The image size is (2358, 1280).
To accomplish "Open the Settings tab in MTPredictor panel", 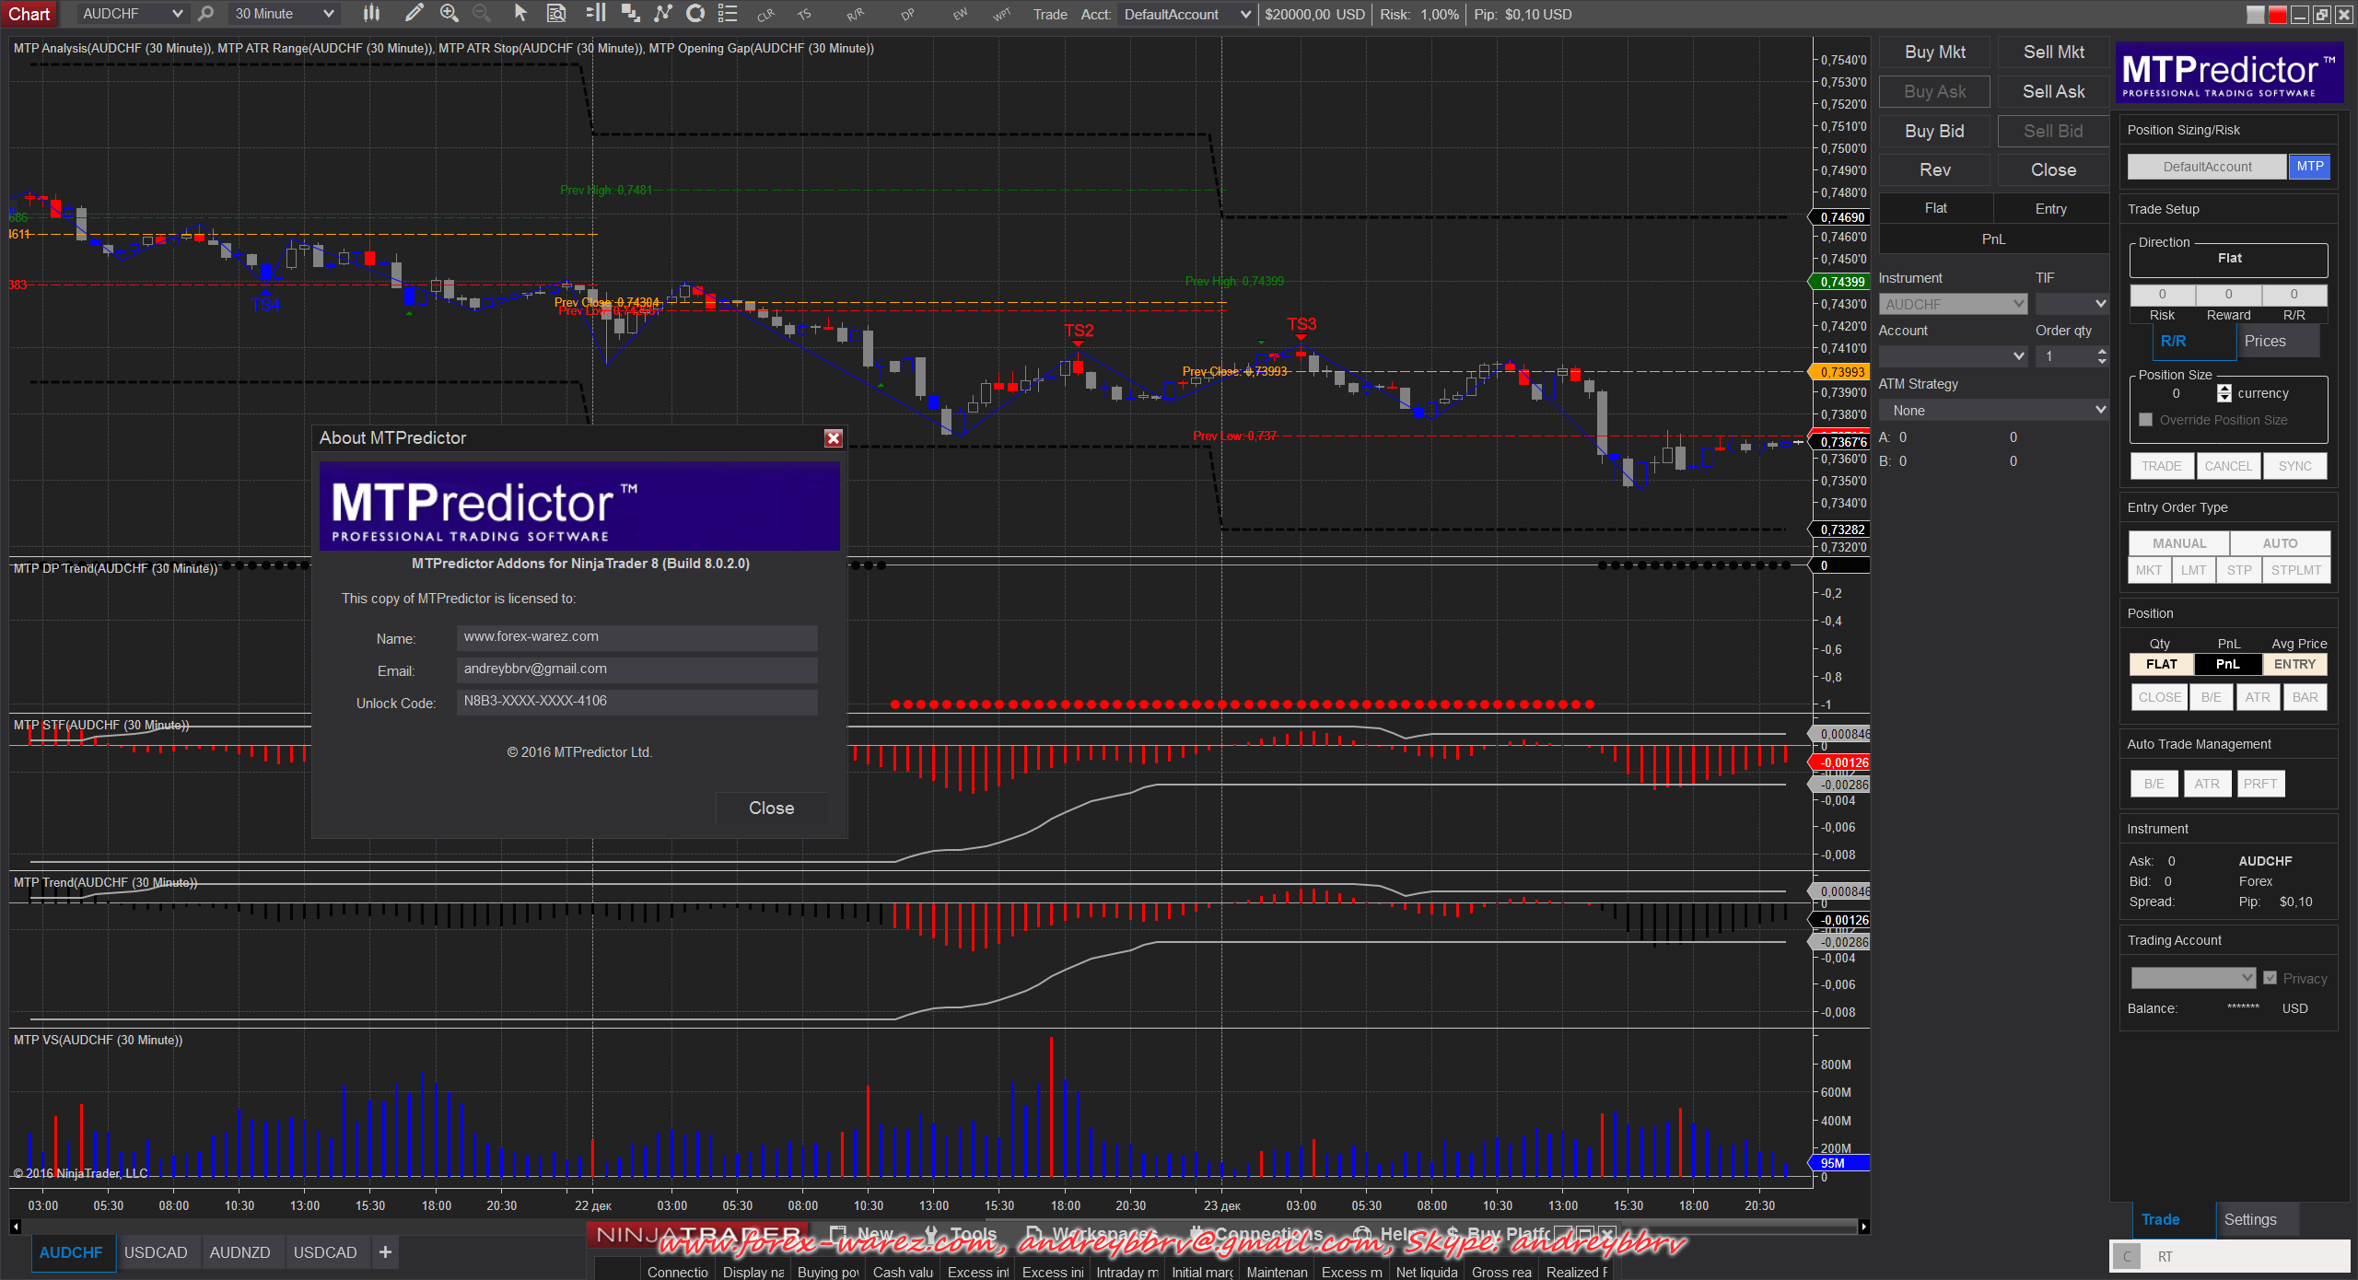I will (2249, 1219).
